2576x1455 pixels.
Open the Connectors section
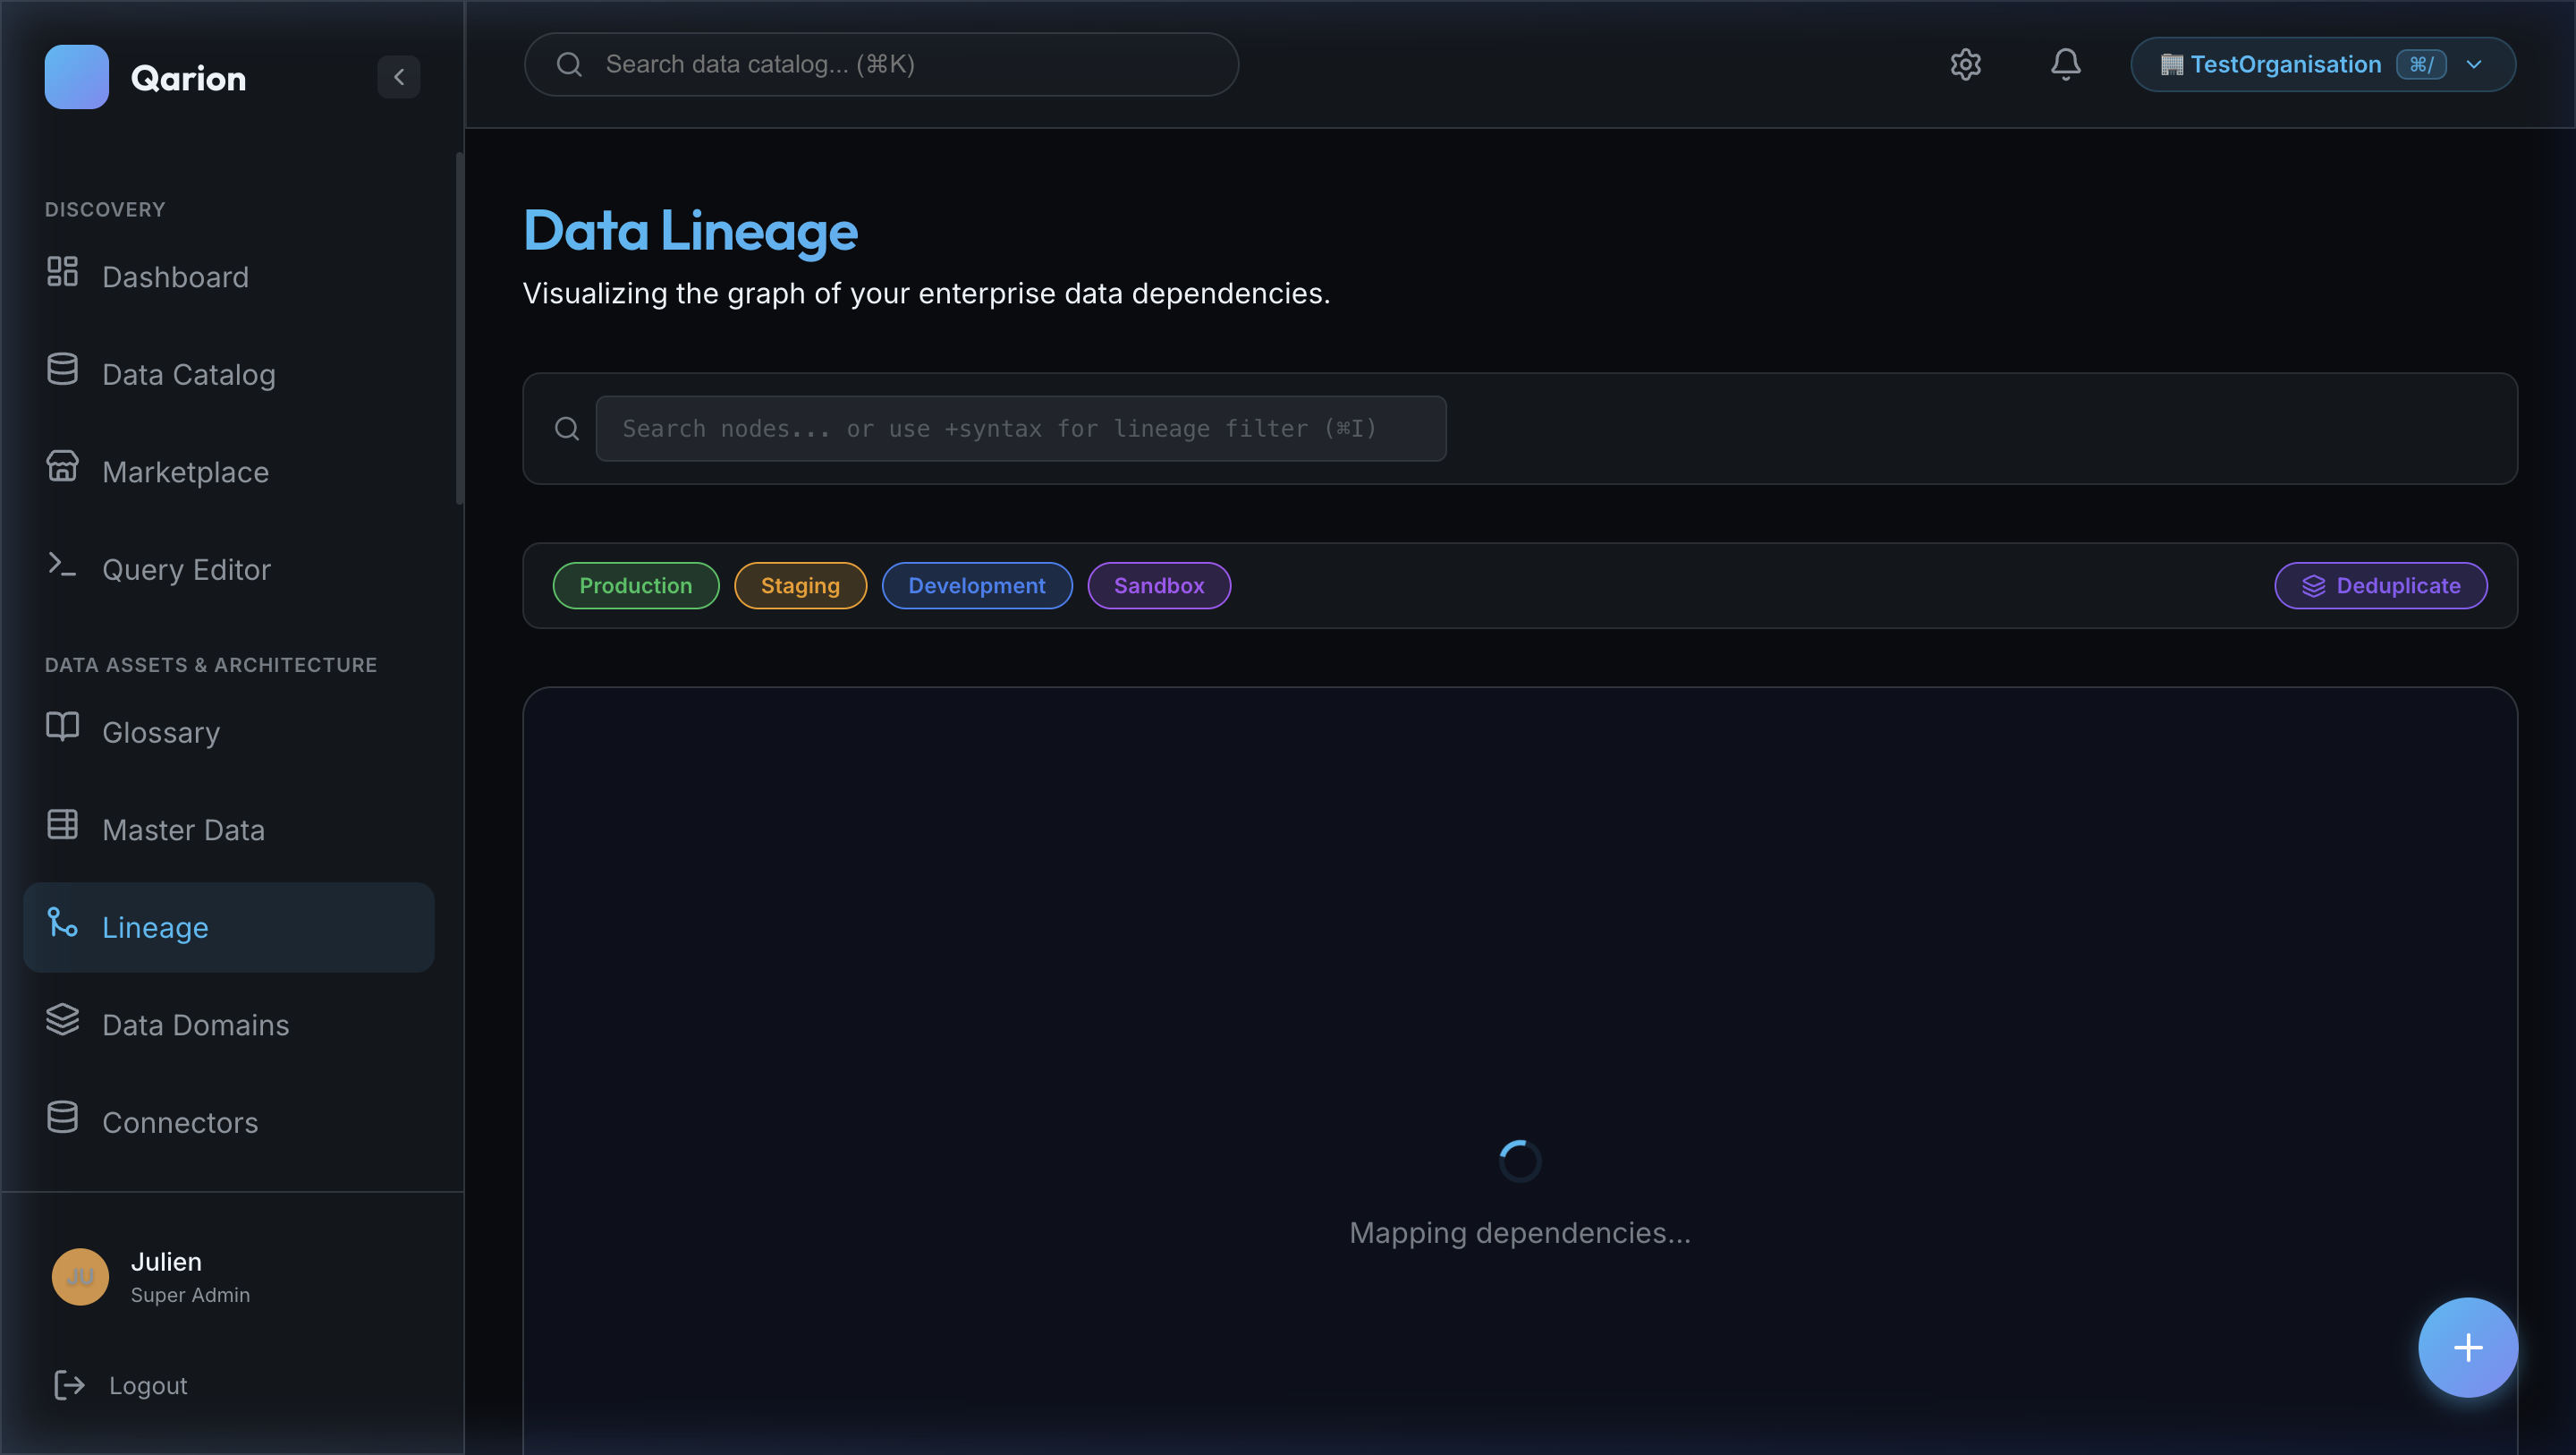pyautogui.click(x=179, y=1122)
